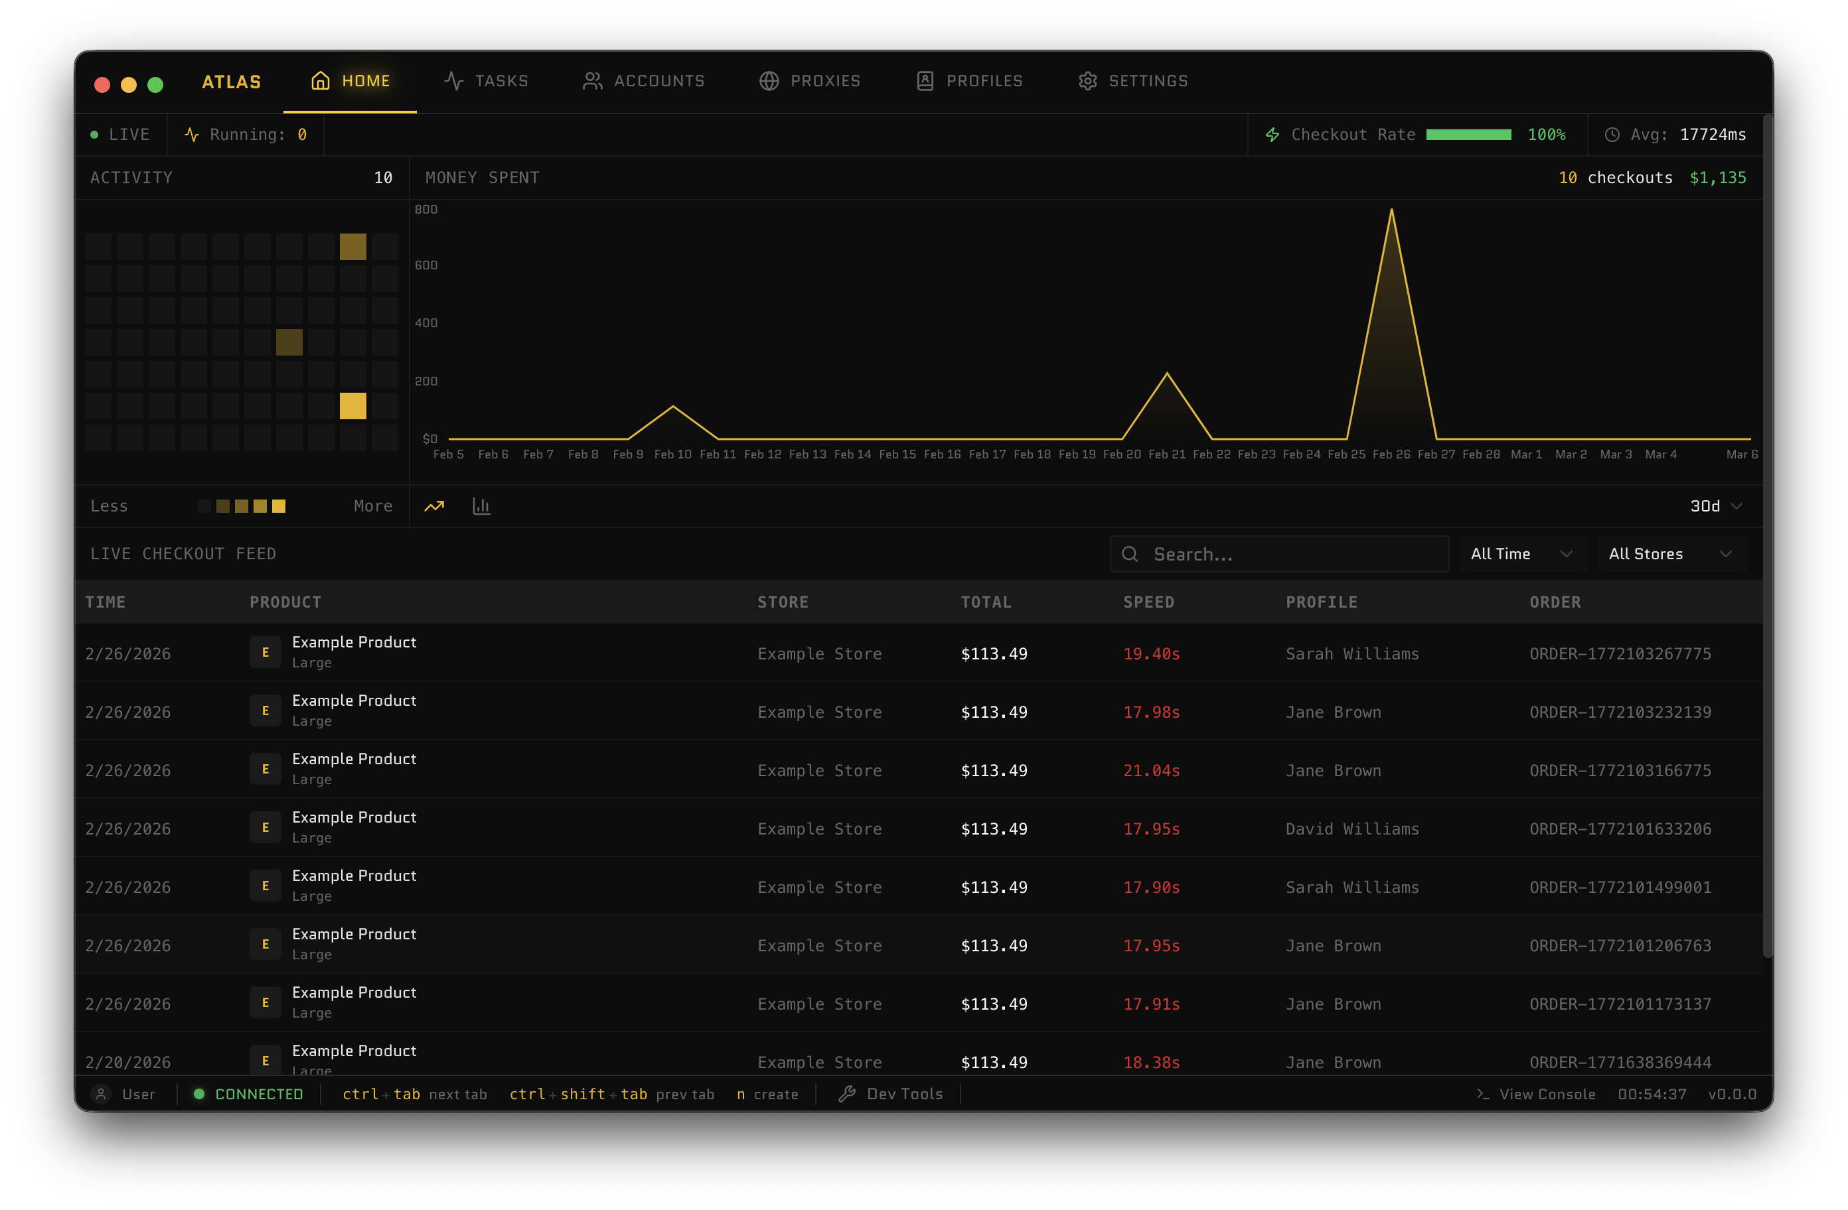Expand the 30d time range dropdown
1848x1210 pixels.
click(1716, 506)
